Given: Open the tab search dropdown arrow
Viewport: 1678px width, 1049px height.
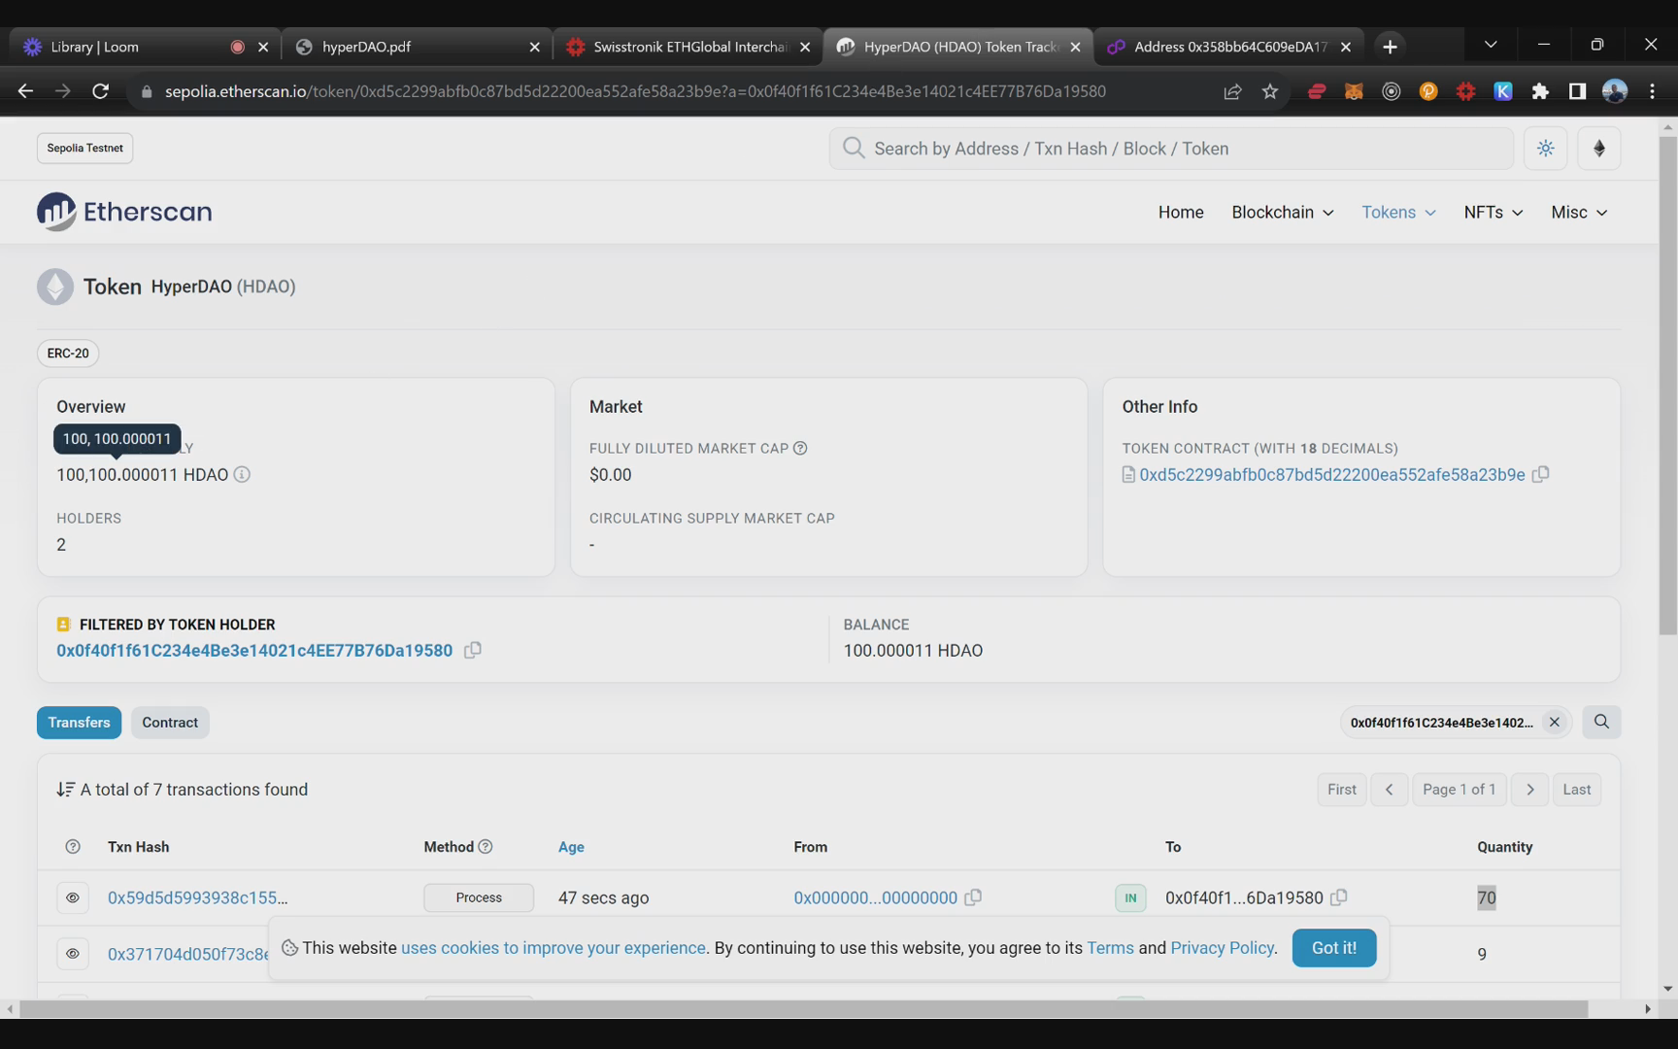Looking at the screenshot, I should point(1491,45).
